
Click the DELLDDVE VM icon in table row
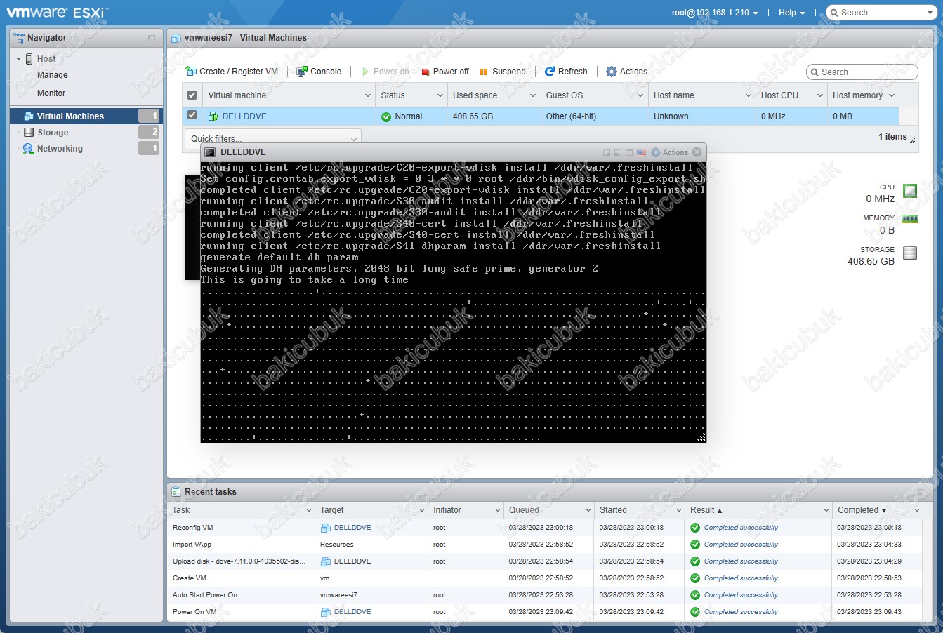coord(213,116)
